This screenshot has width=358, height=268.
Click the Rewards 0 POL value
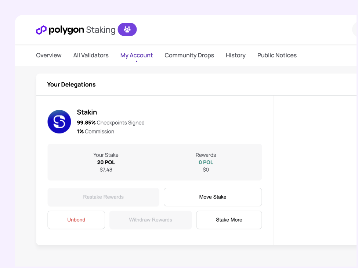(206, 162)
